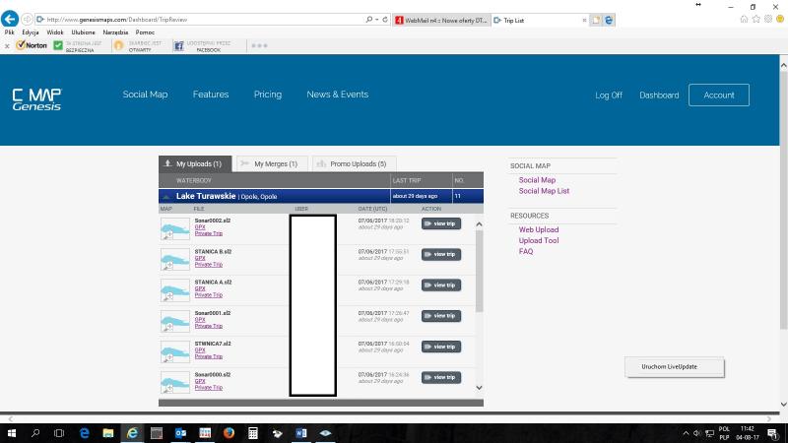788x443 pixels.
Task: Go back using browser back arrow
Action: click(x=11, y=19)
